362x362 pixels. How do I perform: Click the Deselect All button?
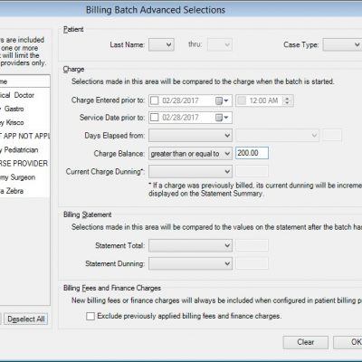point(26,319)
